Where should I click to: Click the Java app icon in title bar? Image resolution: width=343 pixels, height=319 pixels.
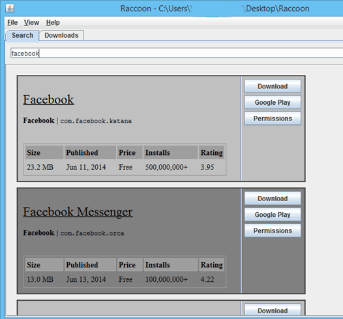[x=10, y=8]
